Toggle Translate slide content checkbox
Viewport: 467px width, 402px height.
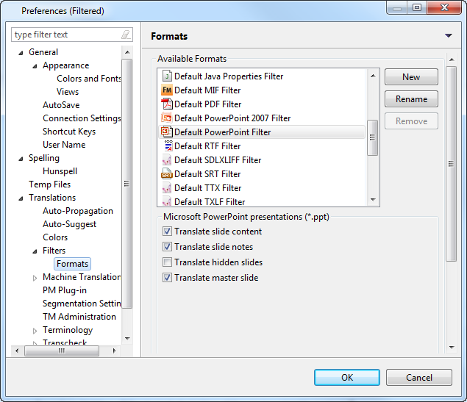point(167,231)
